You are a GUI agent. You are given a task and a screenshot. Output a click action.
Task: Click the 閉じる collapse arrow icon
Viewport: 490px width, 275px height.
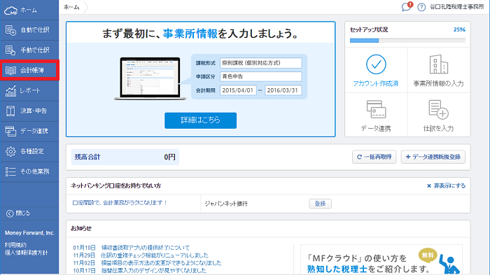click(x=10, y=213)
